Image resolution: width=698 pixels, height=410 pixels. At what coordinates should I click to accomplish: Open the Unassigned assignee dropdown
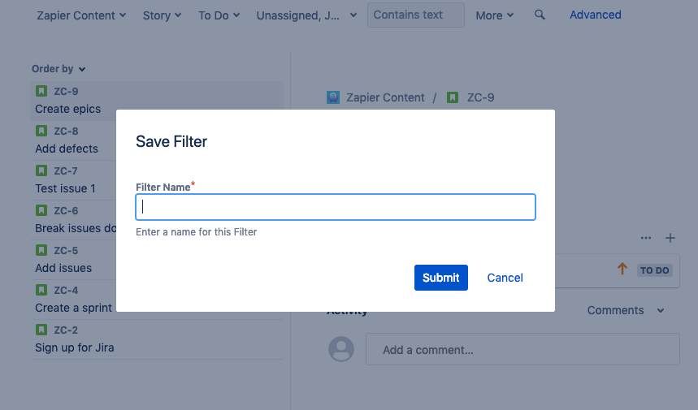tap(306, 15)
